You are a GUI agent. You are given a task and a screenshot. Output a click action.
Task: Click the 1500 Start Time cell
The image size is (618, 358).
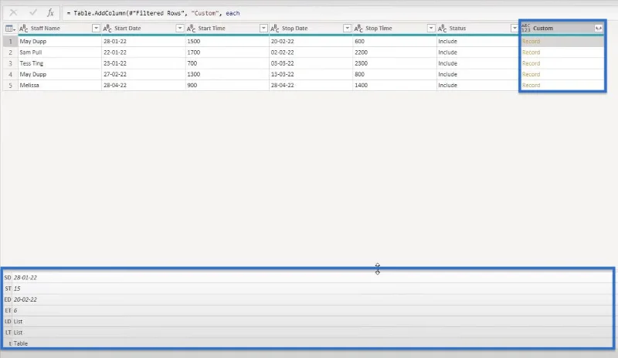click(x=227, y=42)
